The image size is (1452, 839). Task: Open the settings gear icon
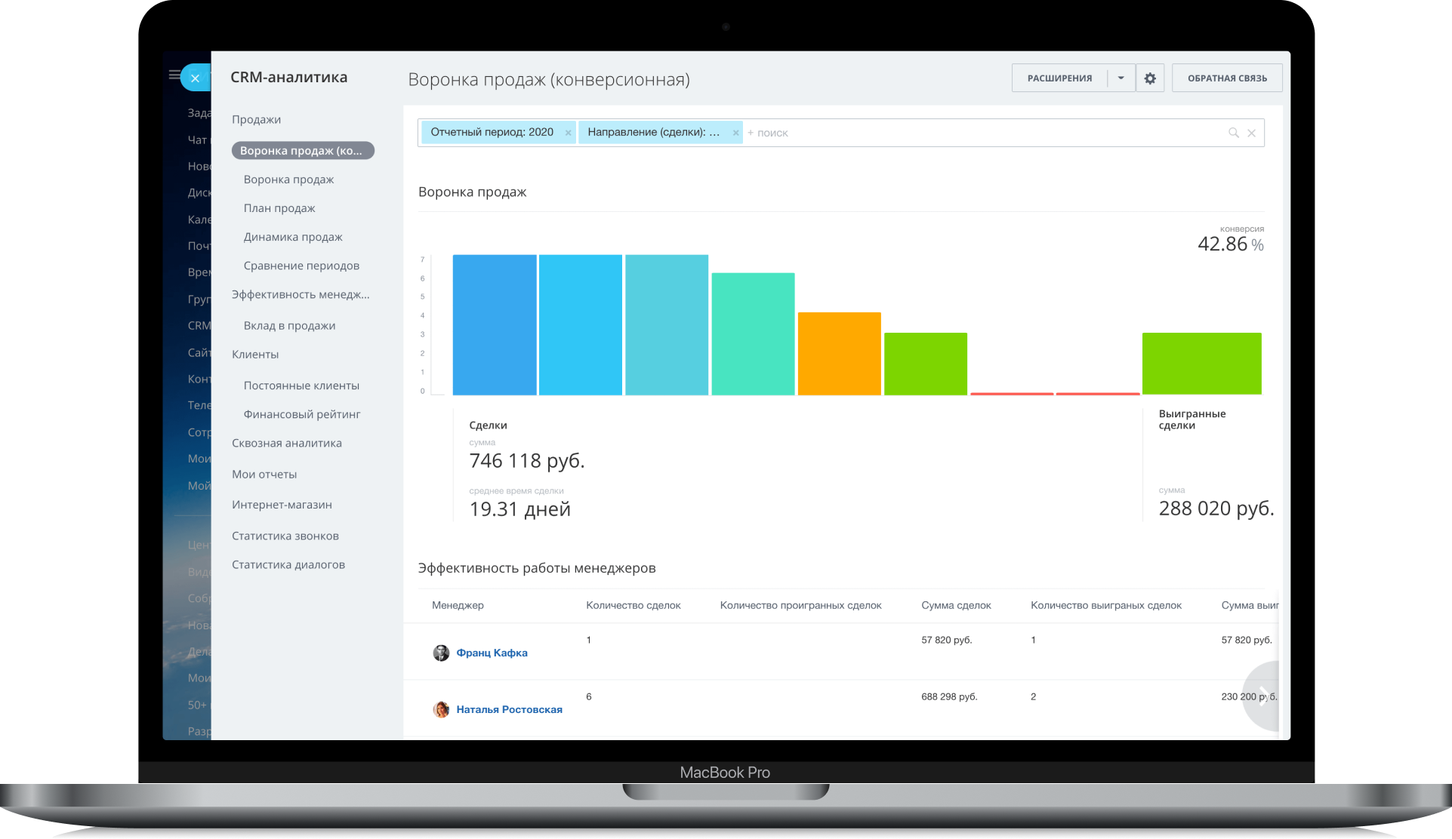1150,78
